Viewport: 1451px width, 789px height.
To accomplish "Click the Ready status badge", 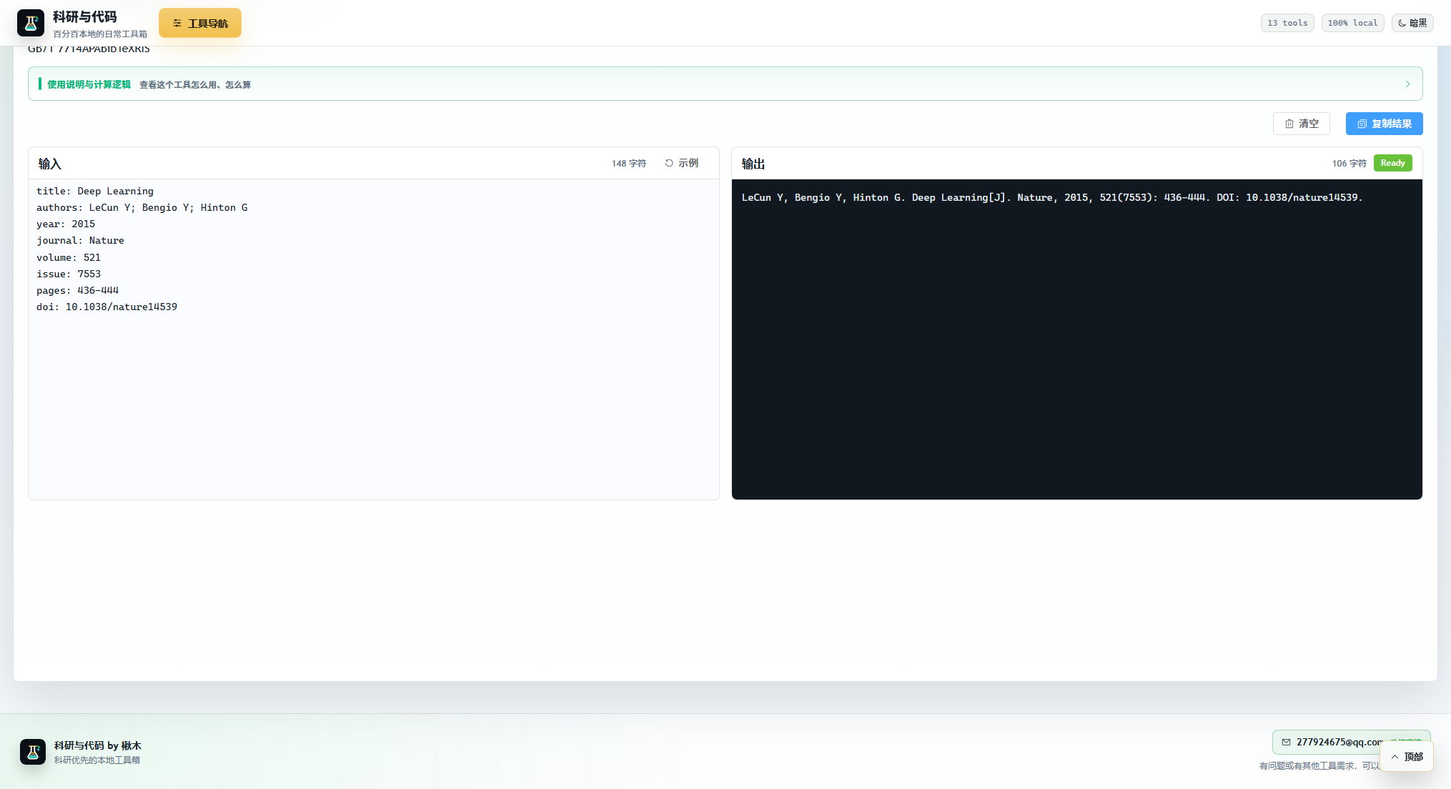I will [1392, 163].
